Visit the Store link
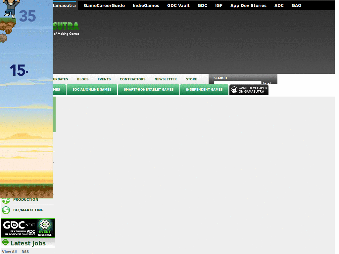This screenshot has height=254, width=339. click(192, 79)
